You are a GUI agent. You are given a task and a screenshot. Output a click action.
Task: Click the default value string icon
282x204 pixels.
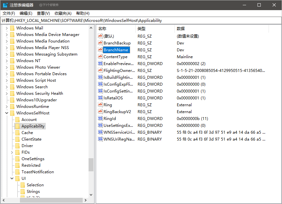[100, 36]
